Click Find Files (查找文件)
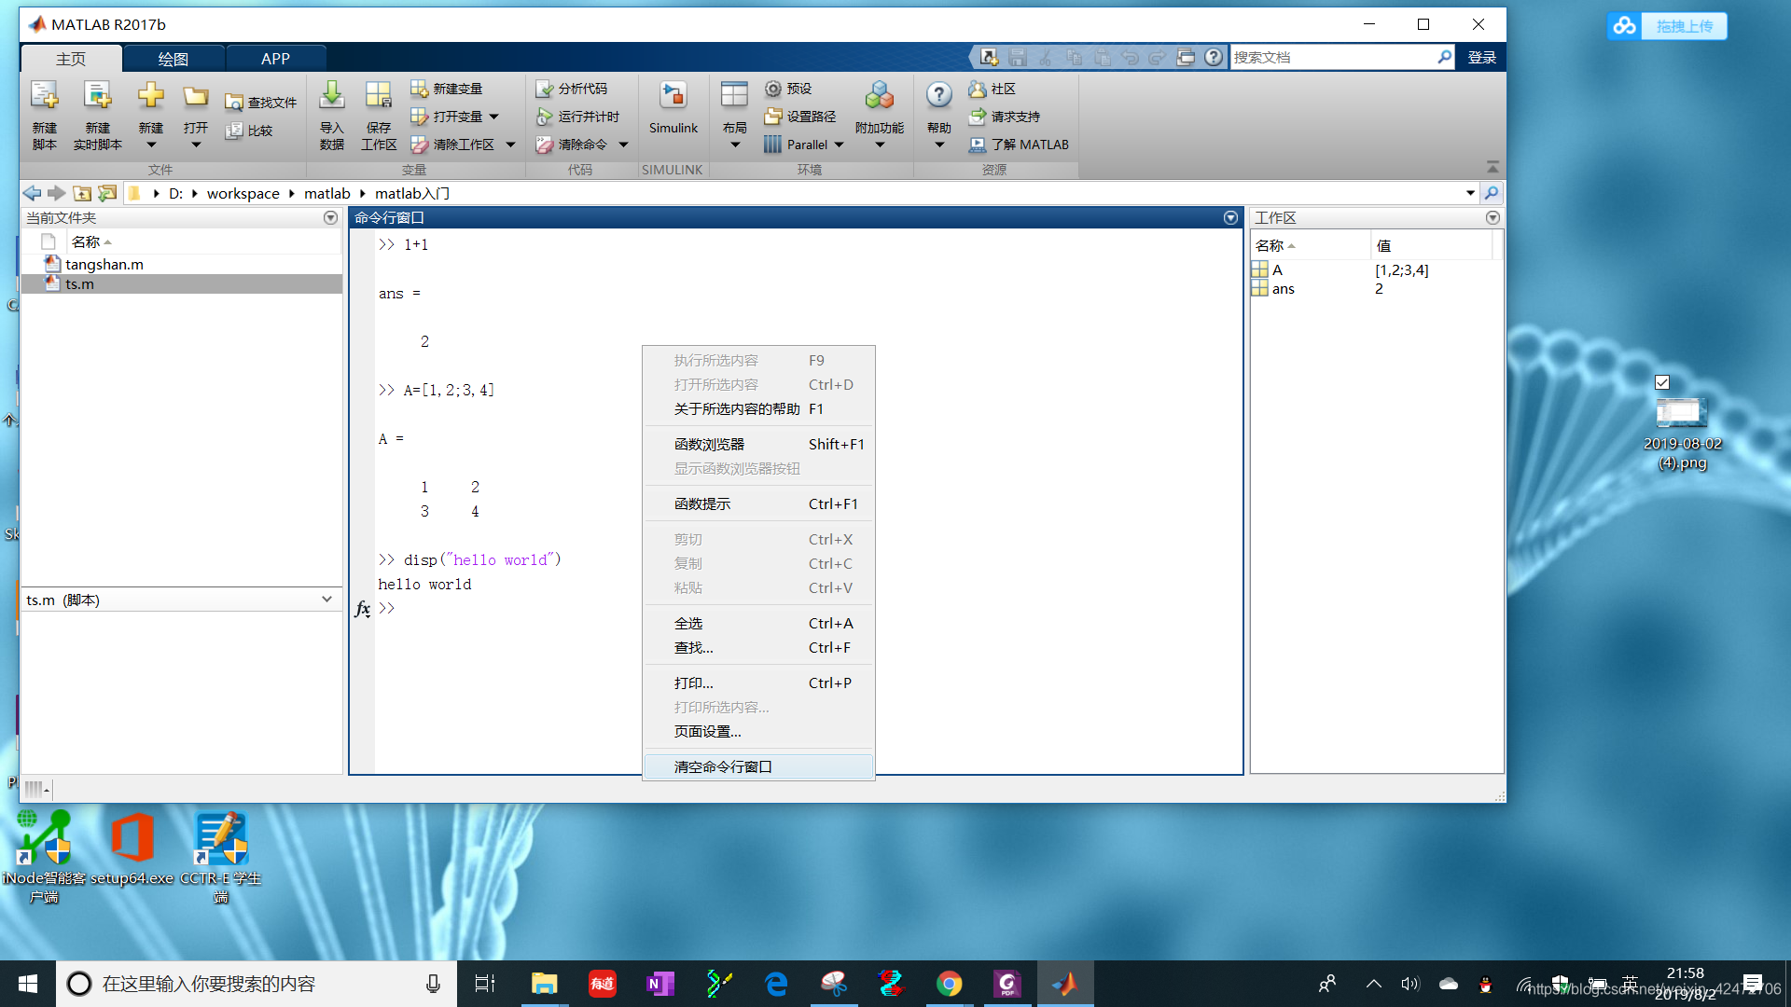 click(x=261, y=103)
